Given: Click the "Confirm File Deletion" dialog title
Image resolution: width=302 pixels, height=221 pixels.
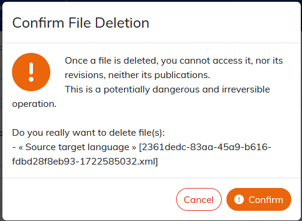Looking at the screenshot, I should click(81, 23).
